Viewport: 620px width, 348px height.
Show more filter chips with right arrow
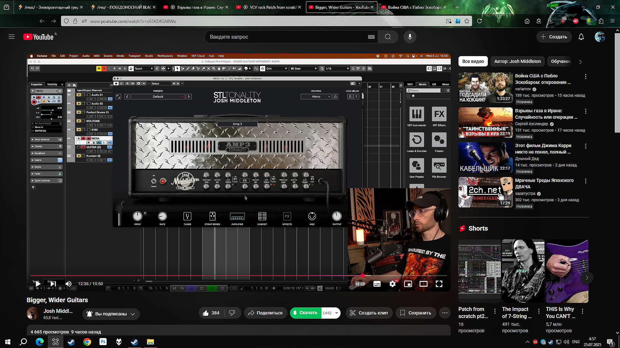click(x=580, y=62)
